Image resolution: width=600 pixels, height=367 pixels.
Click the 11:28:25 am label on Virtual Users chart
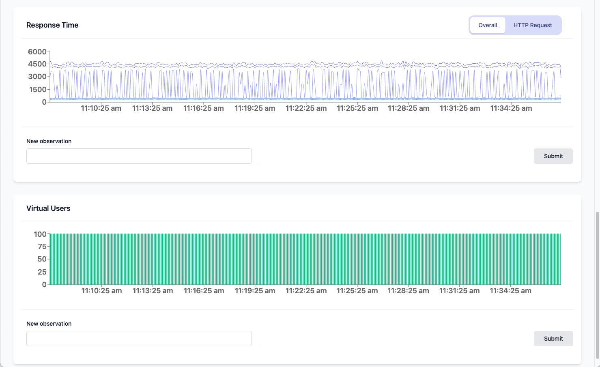(408, 291)
